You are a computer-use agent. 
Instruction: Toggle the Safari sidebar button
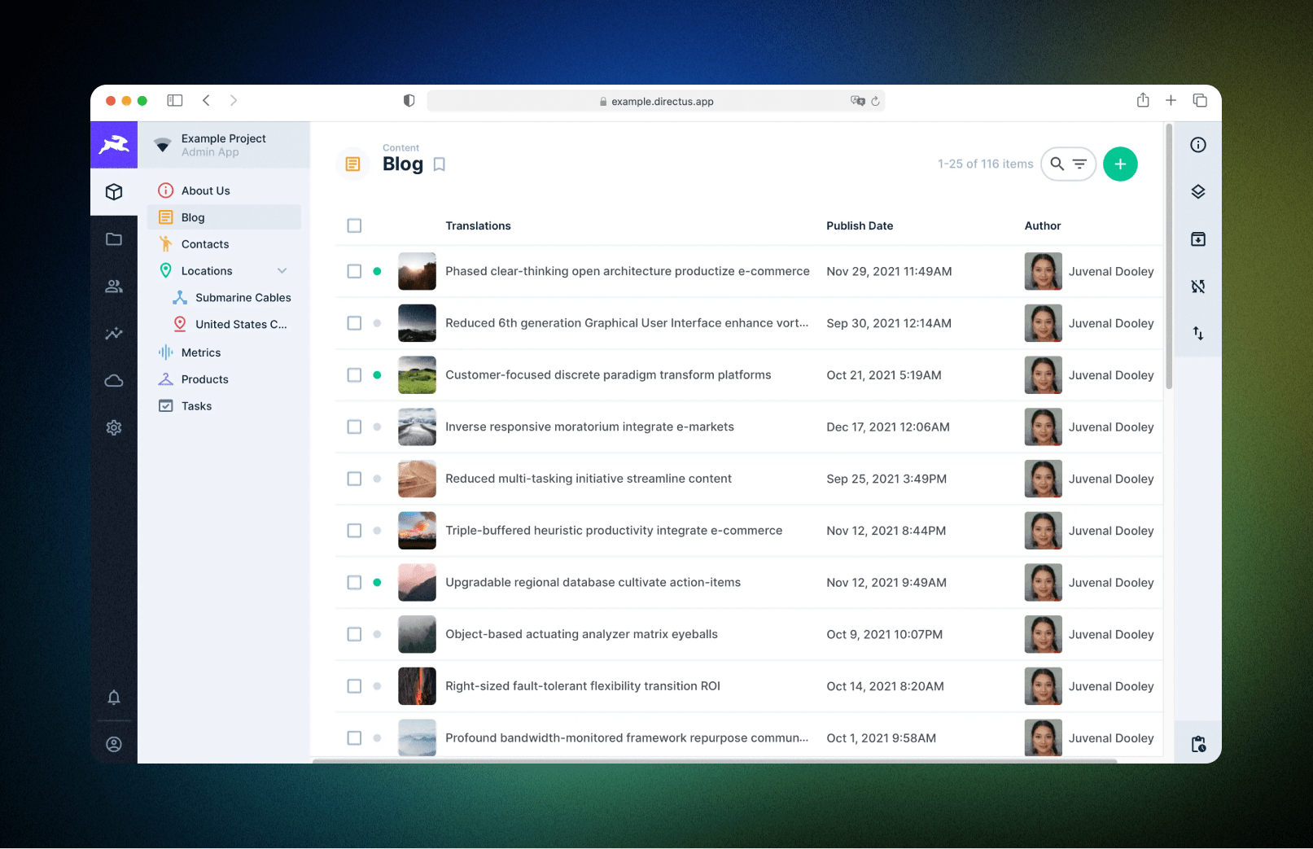pyautogui.click(x=175, y=100)
